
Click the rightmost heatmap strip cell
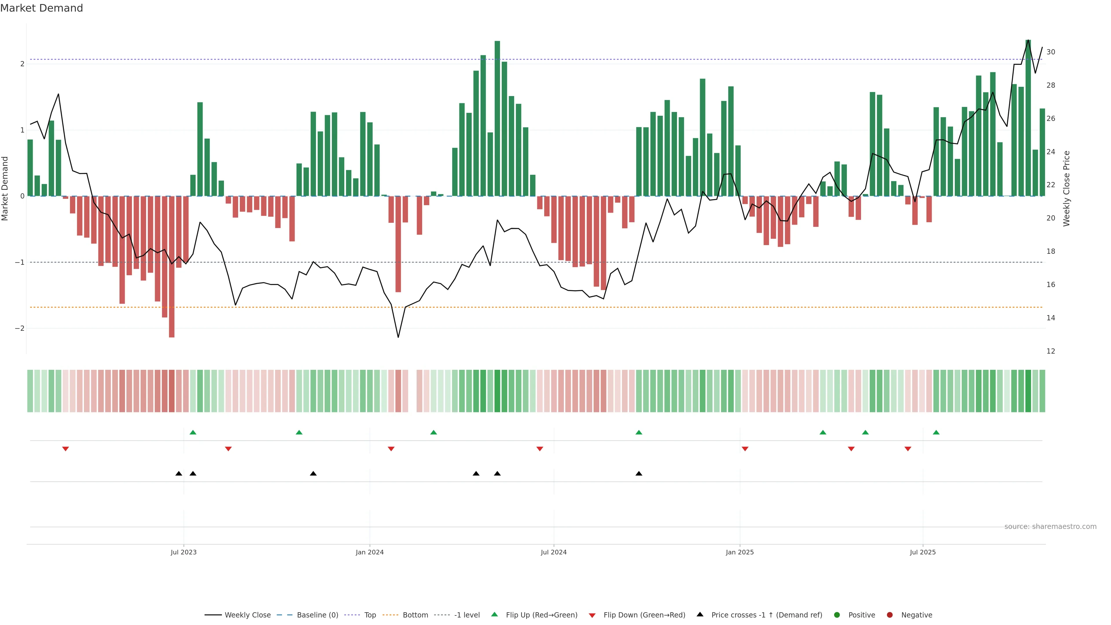point(1042,391)
